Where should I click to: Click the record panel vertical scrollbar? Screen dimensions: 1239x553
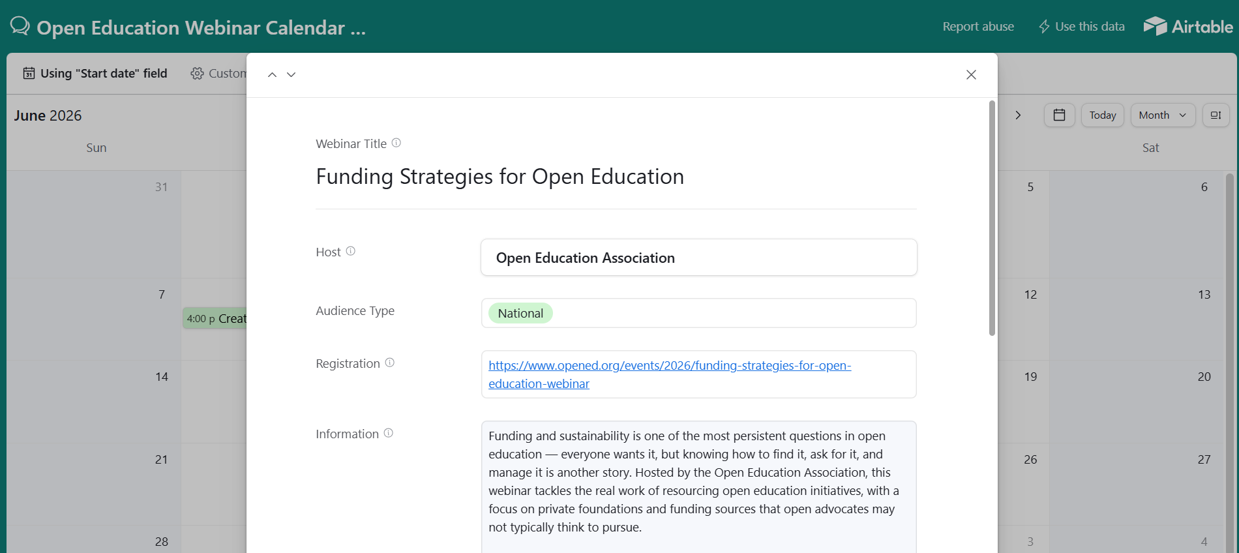(992, 218)
